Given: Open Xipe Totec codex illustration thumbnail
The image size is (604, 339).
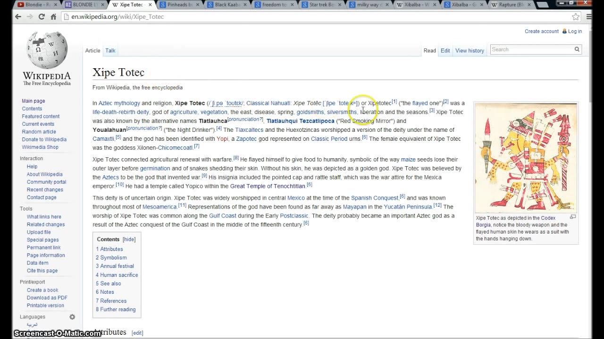Looking at the screenshot, I should (x=526, y=158).
